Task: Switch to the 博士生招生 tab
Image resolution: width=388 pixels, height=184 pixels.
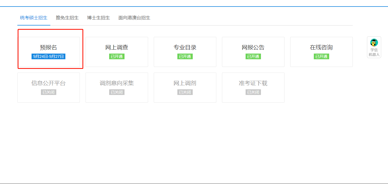Action: click(98, 17)
